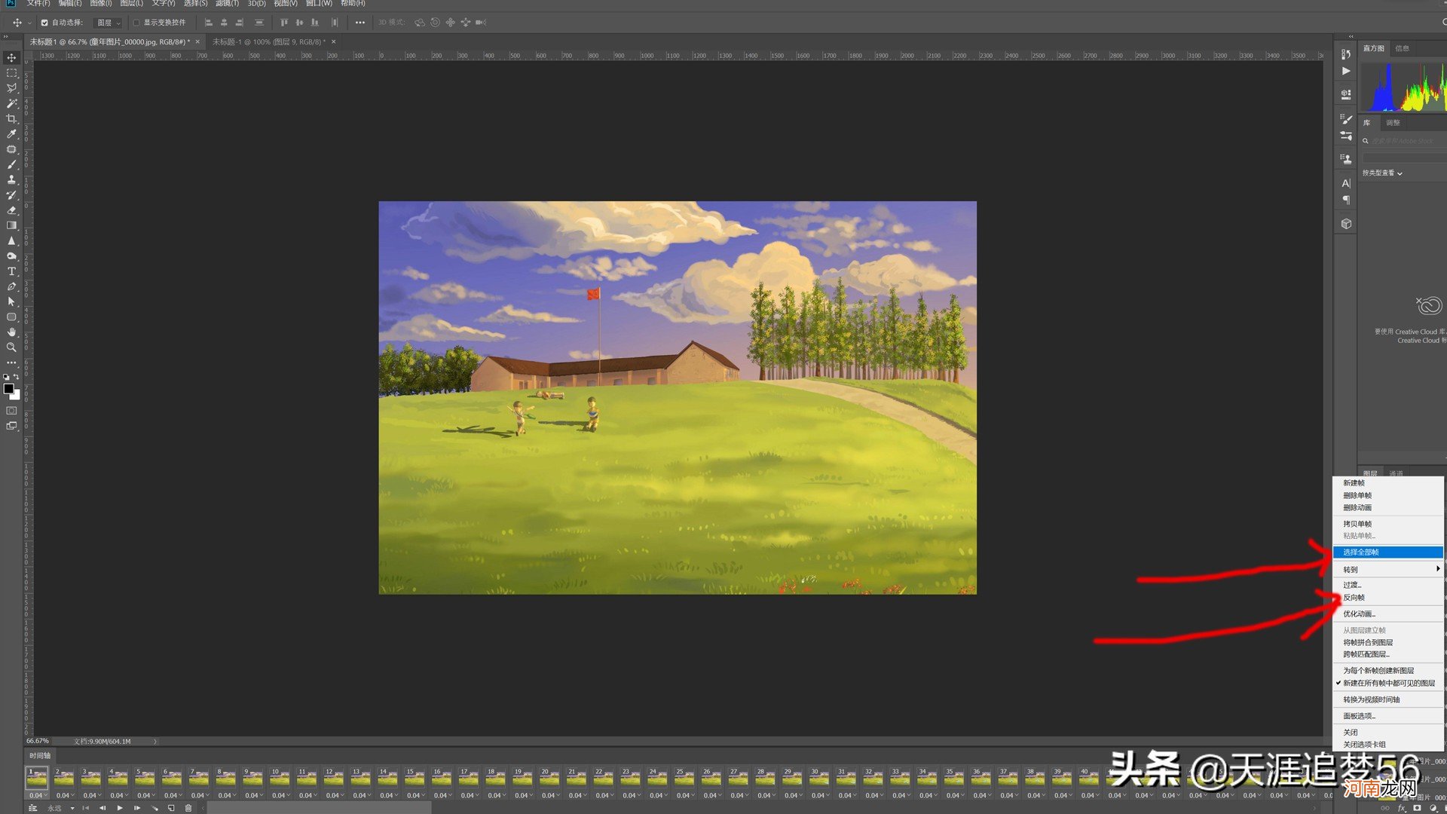This screenshot has height=814, width=1447.
Task: Open the 滤镜(T) menu
Action: pyautogui.click(x=227, y=4)
